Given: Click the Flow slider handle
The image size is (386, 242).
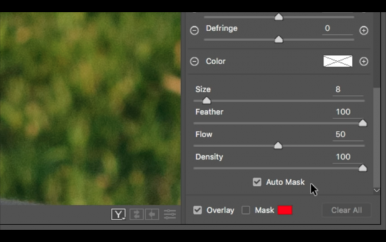Looking at the screenshot, I should click(278, 145).
